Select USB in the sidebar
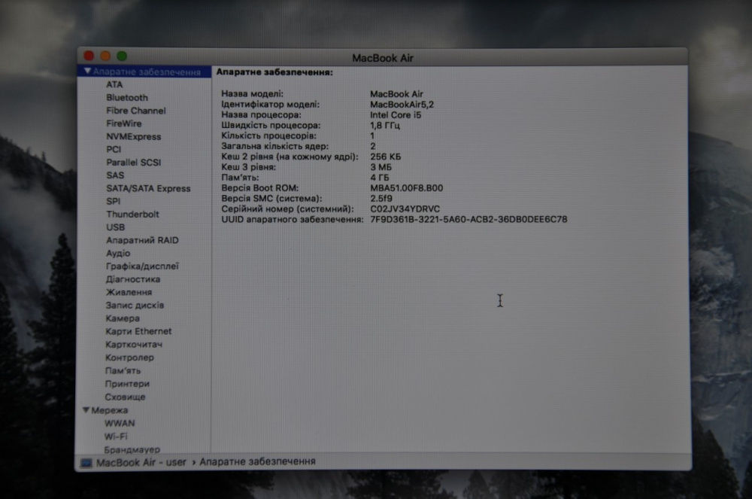 click(x=116, y=227)
